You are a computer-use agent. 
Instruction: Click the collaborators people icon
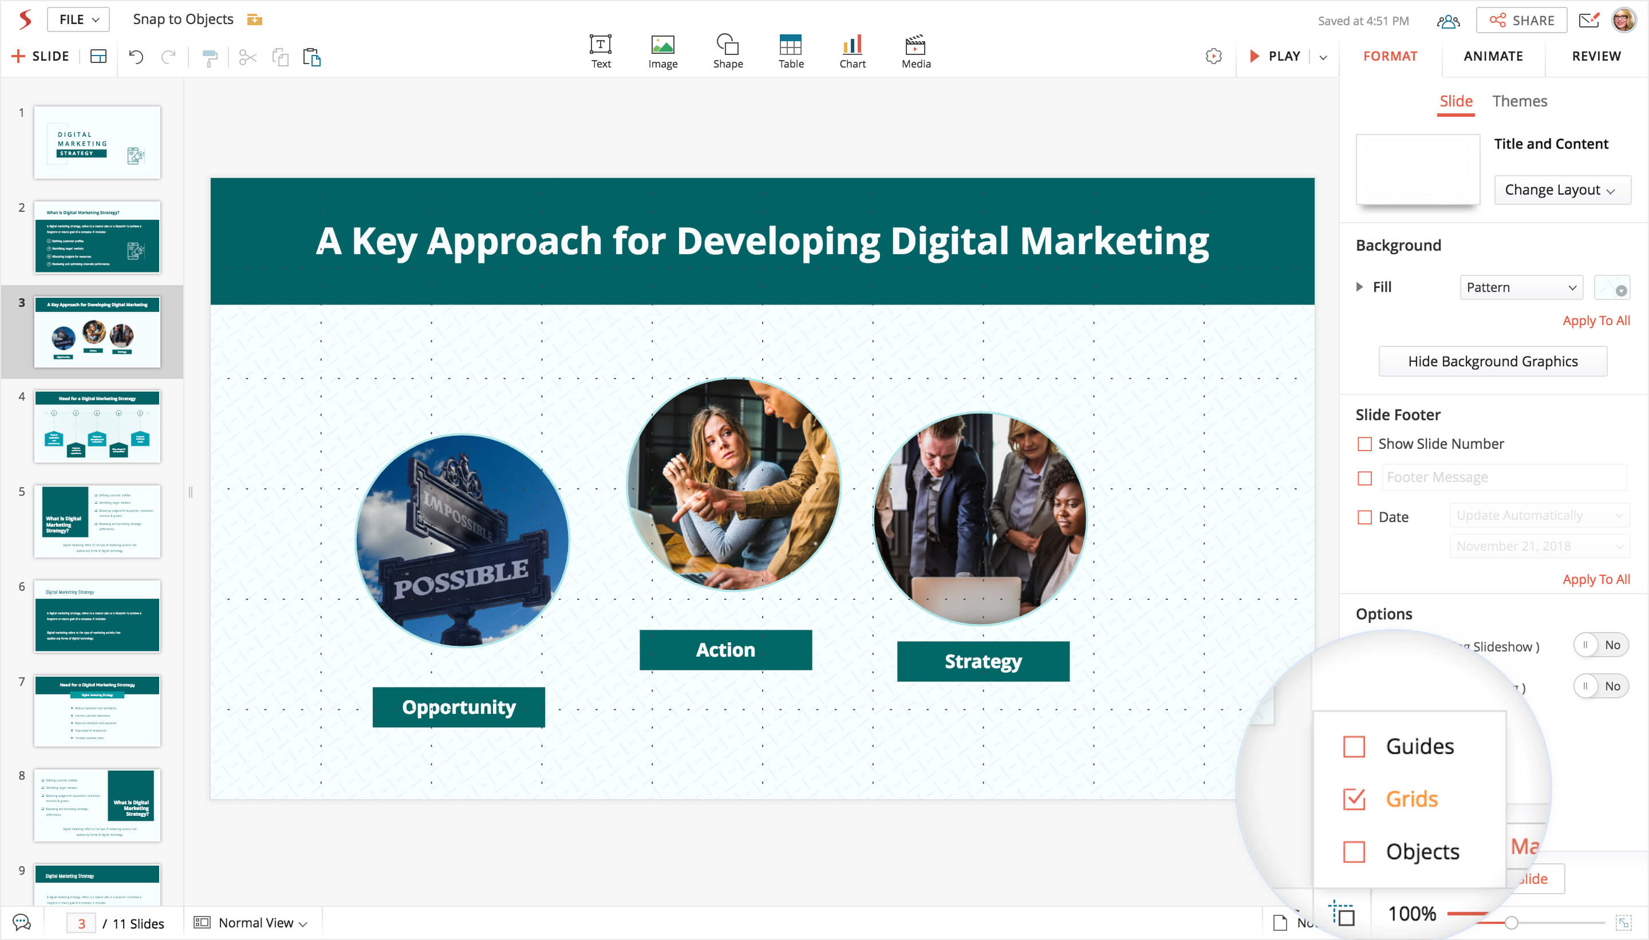coord(1448,21)
